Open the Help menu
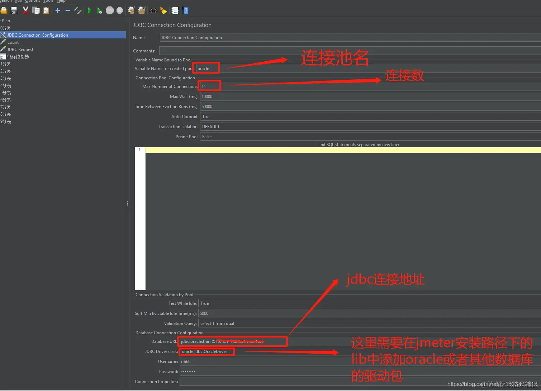Viewport: 541px width, 391px height. (61, 1)
